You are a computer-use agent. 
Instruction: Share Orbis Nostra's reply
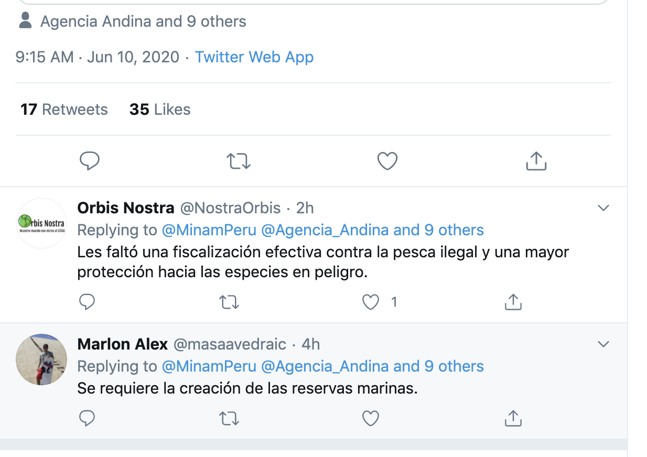[513, 302]
